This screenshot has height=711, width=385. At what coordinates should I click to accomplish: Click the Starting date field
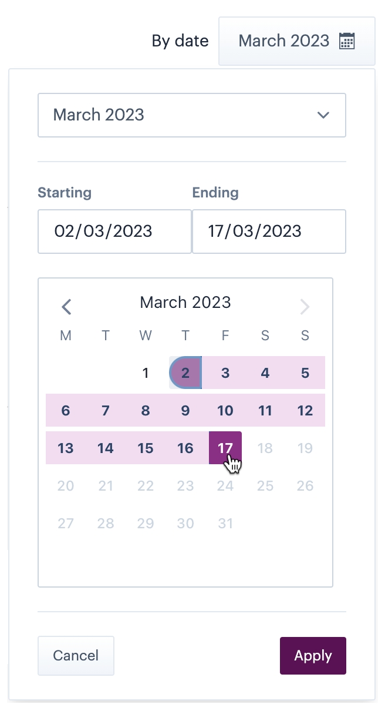pyautogui.click(x=114, y=231)
